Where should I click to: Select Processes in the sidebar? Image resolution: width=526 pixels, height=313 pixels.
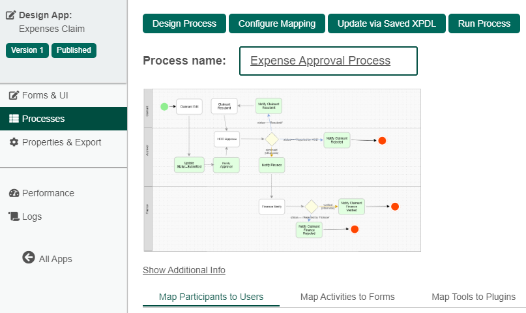(43, 119)
